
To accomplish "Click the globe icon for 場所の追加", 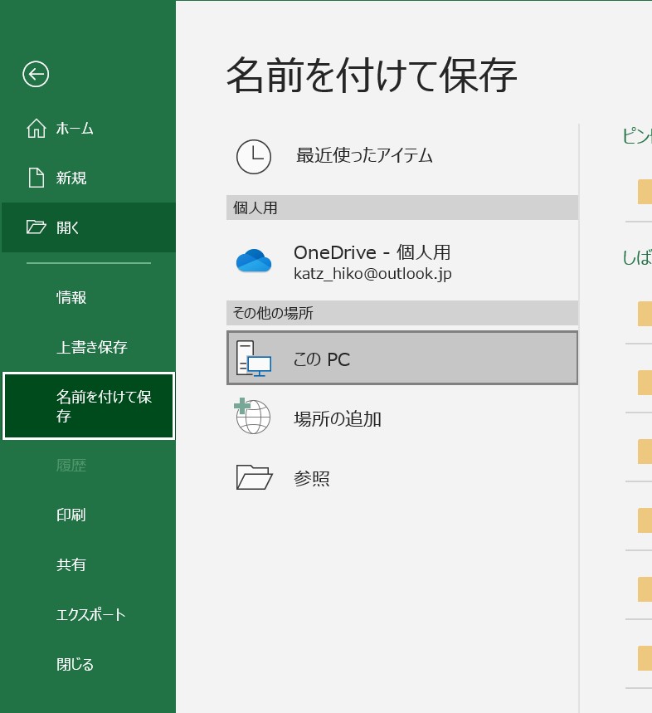I will (x=253, y=416).
